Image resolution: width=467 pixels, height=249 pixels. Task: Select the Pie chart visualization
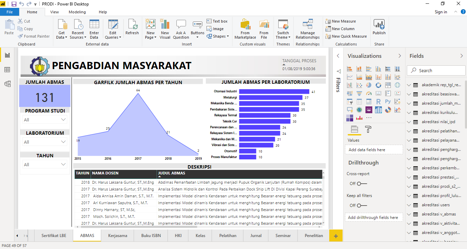click(x=369, y=85)
